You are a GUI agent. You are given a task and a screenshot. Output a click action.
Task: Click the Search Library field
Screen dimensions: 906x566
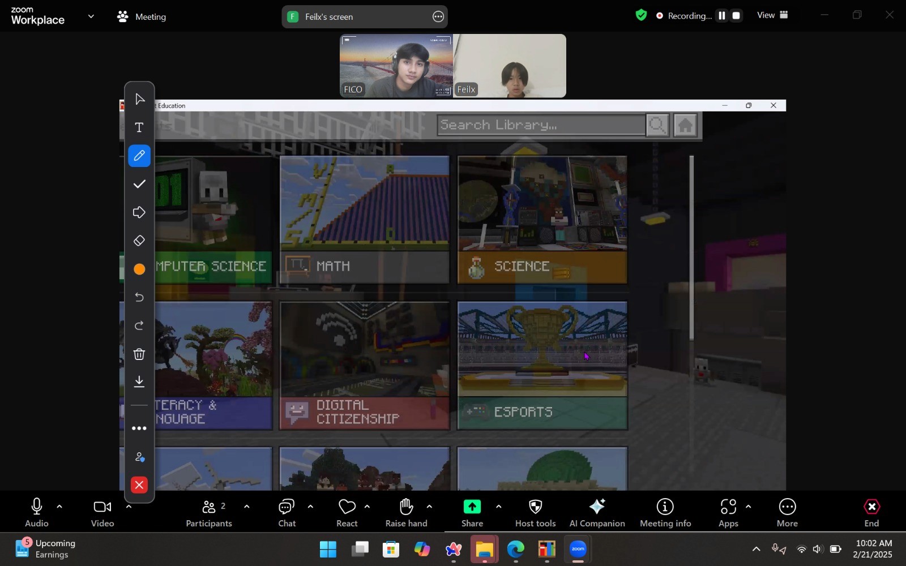pos(541,125)
